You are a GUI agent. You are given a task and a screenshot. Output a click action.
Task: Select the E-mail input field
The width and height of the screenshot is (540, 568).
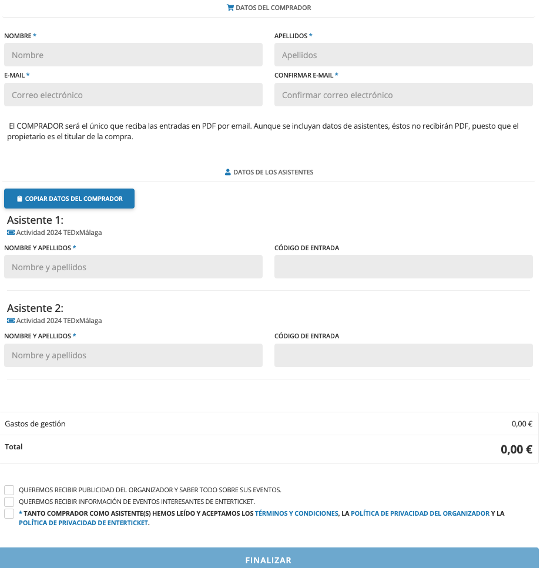click(x=133, y=95)
